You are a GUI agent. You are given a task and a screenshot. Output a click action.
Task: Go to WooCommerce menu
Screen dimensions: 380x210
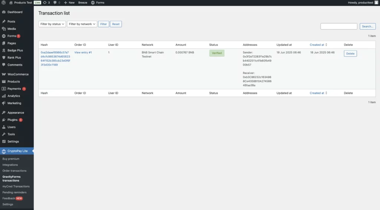point(18,74)
